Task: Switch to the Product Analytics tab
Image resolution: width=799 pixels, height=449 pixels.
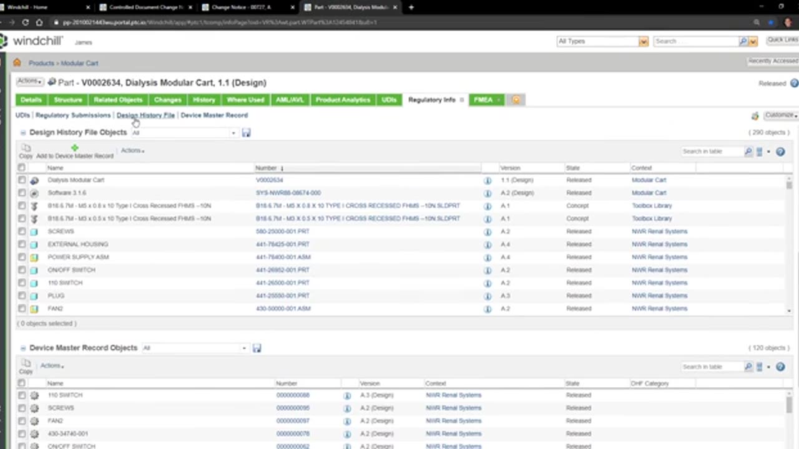Action: click(x=343, y=100)
